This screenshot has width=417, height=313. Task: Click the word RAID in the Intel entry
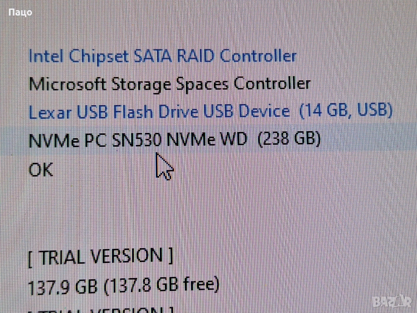[195, 56]
